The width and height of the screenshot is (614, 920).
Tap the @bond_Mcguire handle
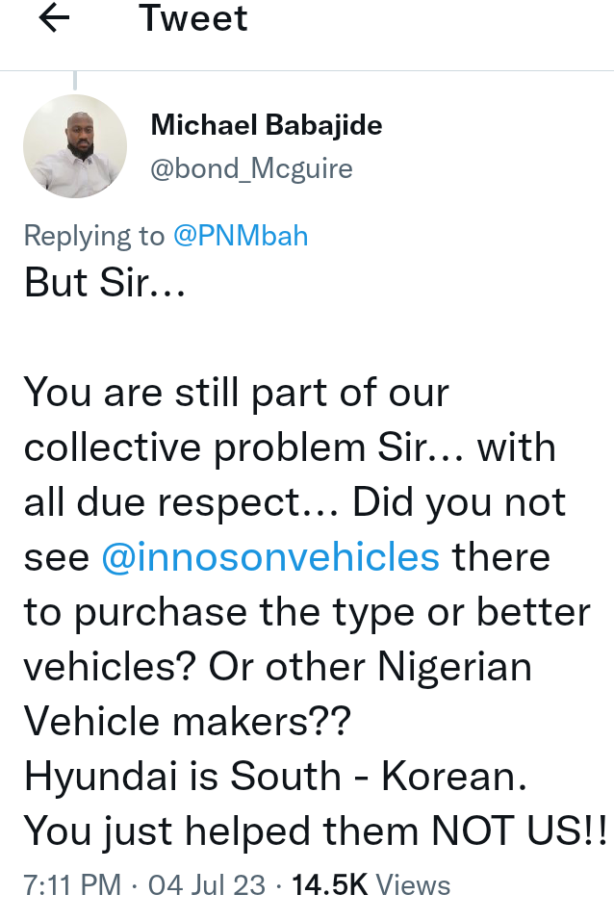251,169
